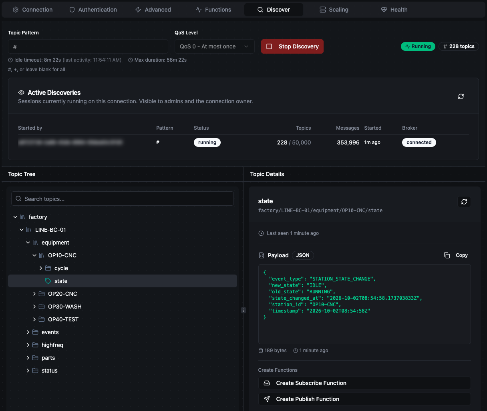The height and width of the screenshot is (411, 487).
Task: Click the tag icon beside state
Action: [48, 281]
